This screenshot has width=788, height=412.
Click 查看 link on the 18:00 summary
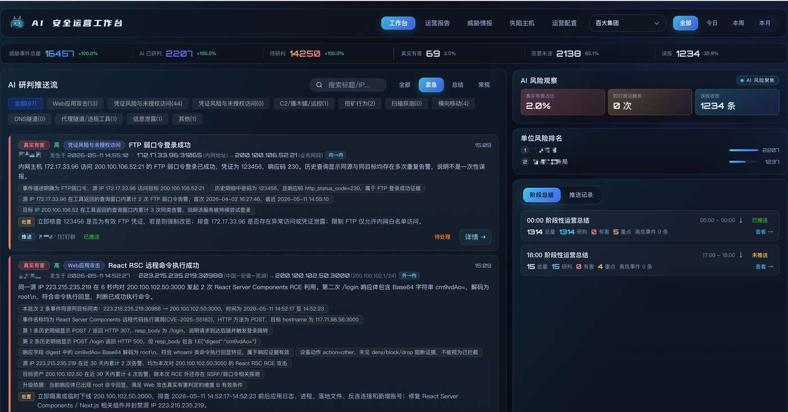[764, 267]
